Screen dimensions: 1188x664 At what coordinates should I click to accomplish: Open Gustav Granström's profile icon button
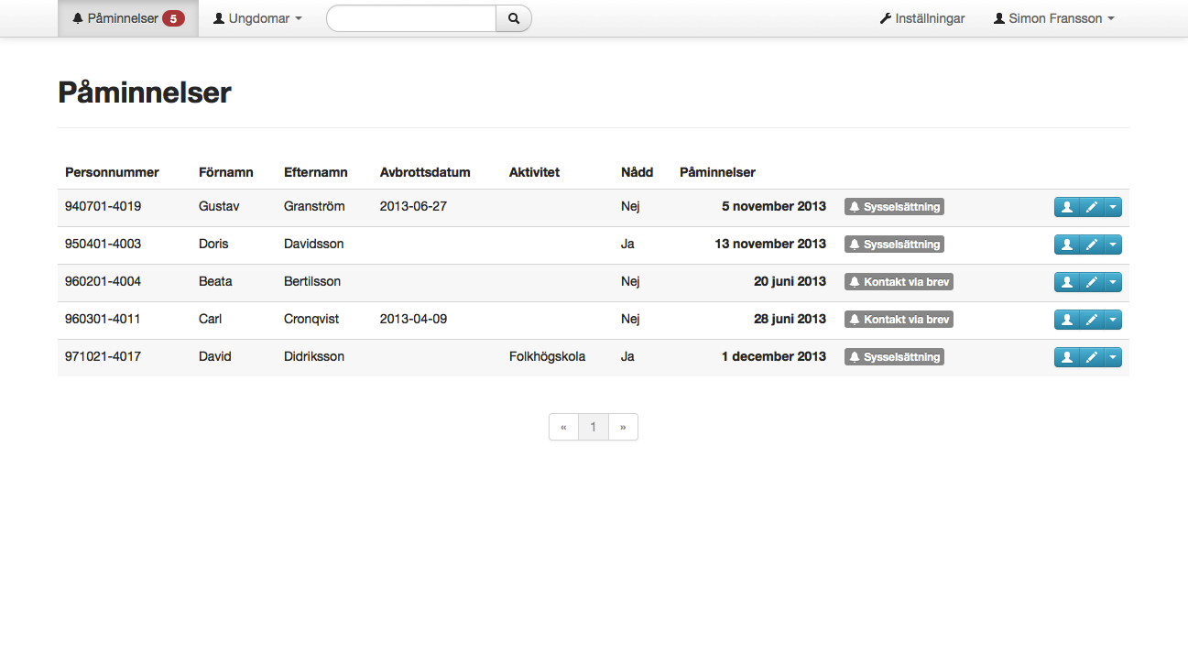[1066, 207]
